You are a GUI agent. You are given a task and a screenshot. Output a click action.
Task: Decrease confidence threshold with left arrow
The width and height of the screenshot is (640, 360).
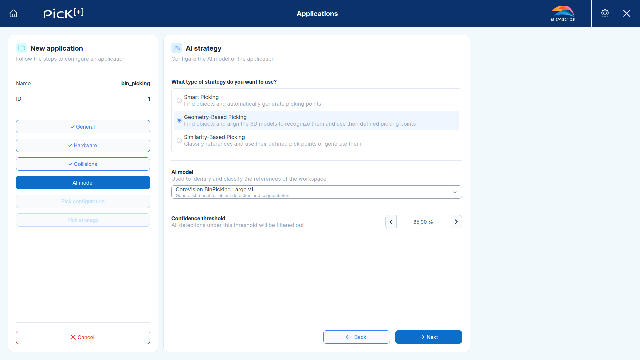(391, 222)
